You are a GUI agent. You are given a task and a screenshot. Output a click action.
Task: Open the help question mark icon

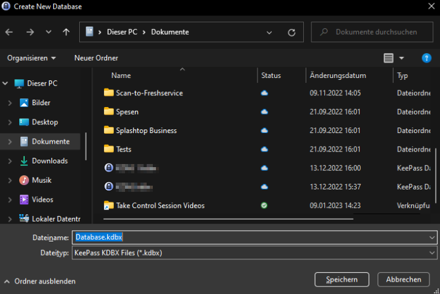(x=426, y=58)
